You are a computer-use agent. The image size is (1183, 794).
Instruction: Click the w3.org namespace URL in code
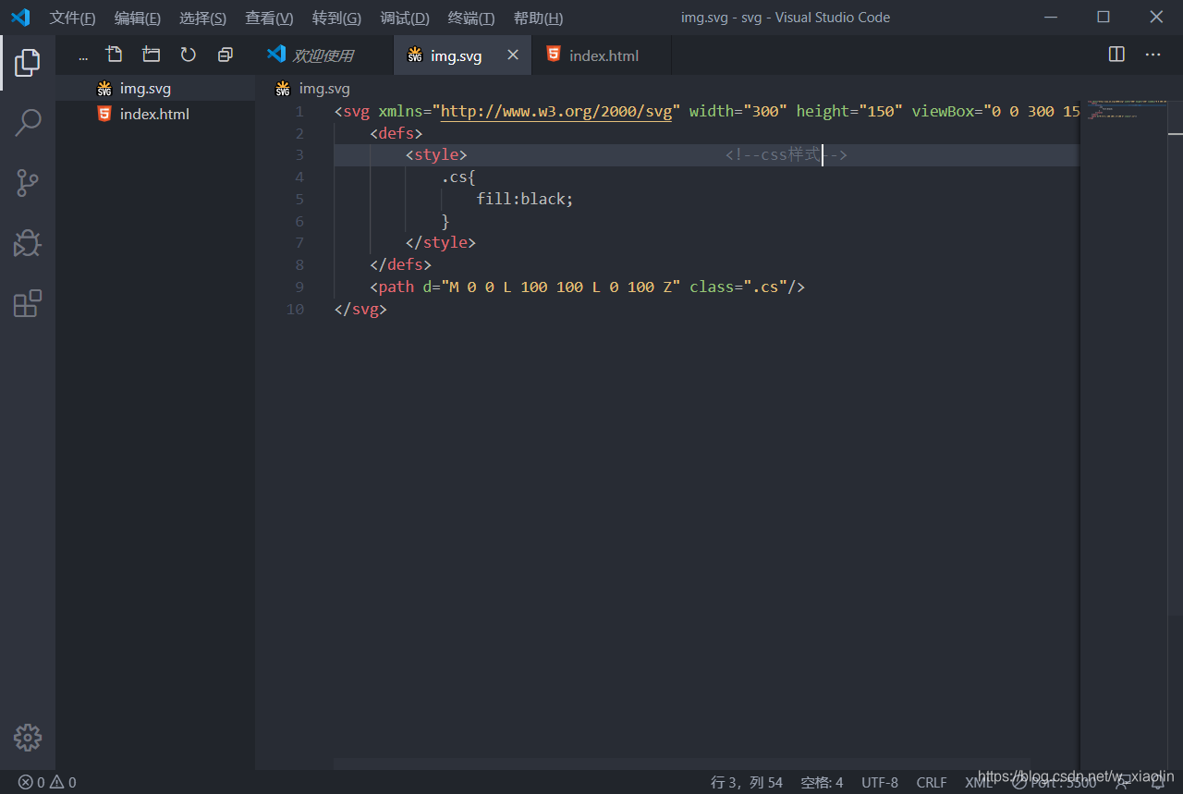click(556, 111)
